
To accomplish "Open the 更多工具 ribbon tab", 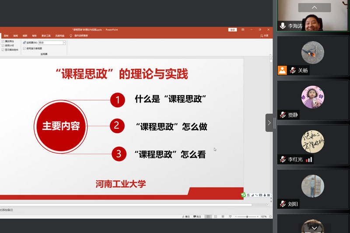I will click(46, 36).
